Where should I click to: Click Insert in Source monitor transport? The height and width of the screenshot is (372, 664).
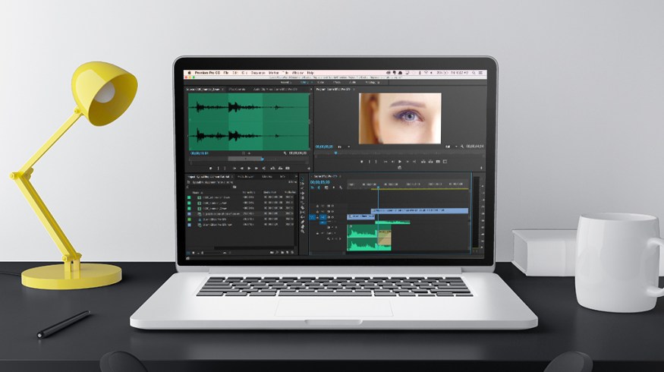272,169
